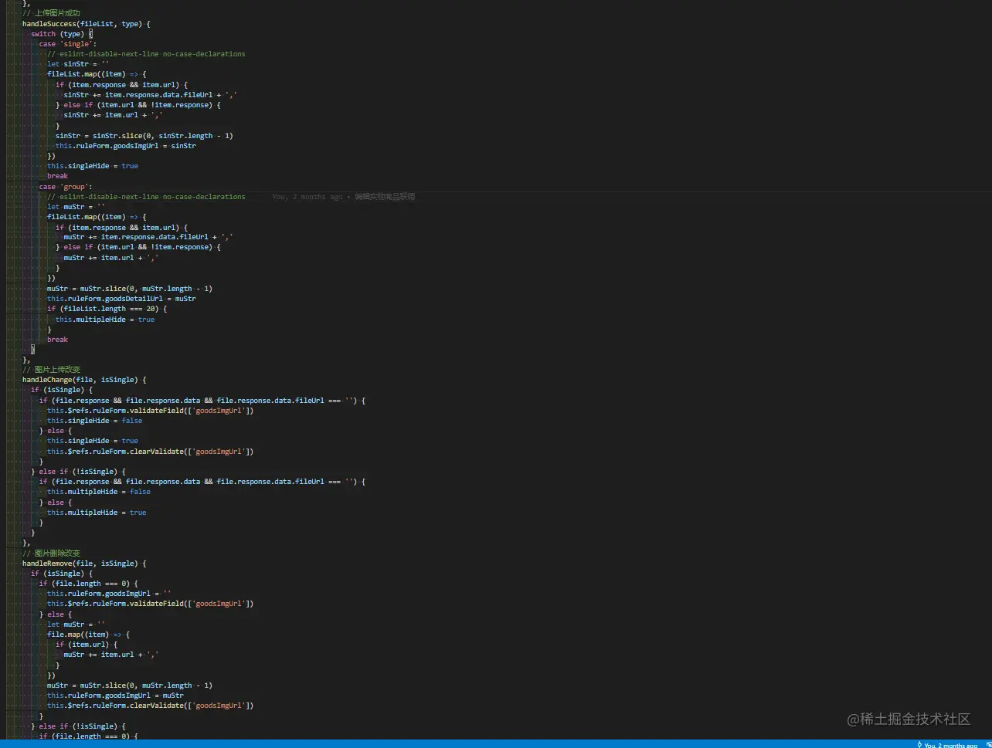Click the line 'if (item.url) {'
Screen dimensions: 992x748
87,645
